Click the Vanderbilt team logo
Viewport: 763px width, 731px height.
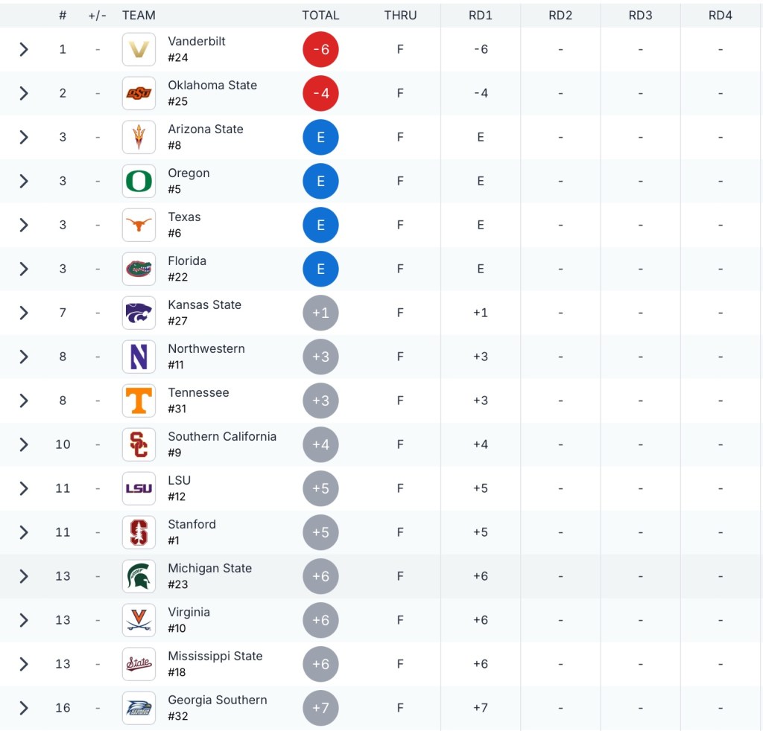click(139, 49)
